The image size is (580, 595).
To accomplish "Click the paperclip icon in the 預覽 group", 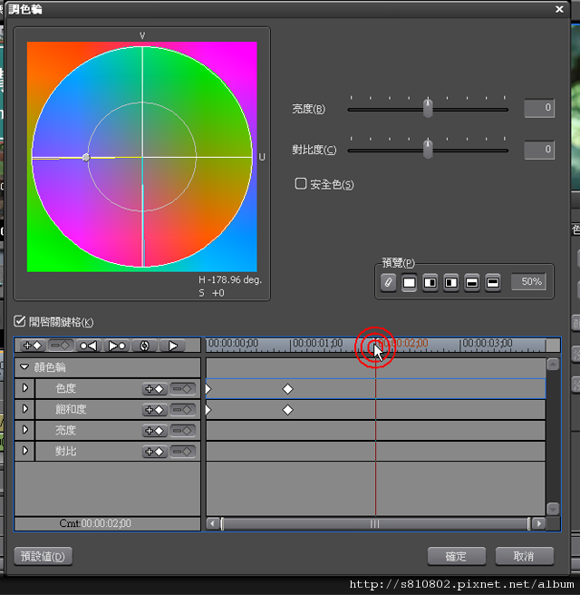I will [389, 282].
